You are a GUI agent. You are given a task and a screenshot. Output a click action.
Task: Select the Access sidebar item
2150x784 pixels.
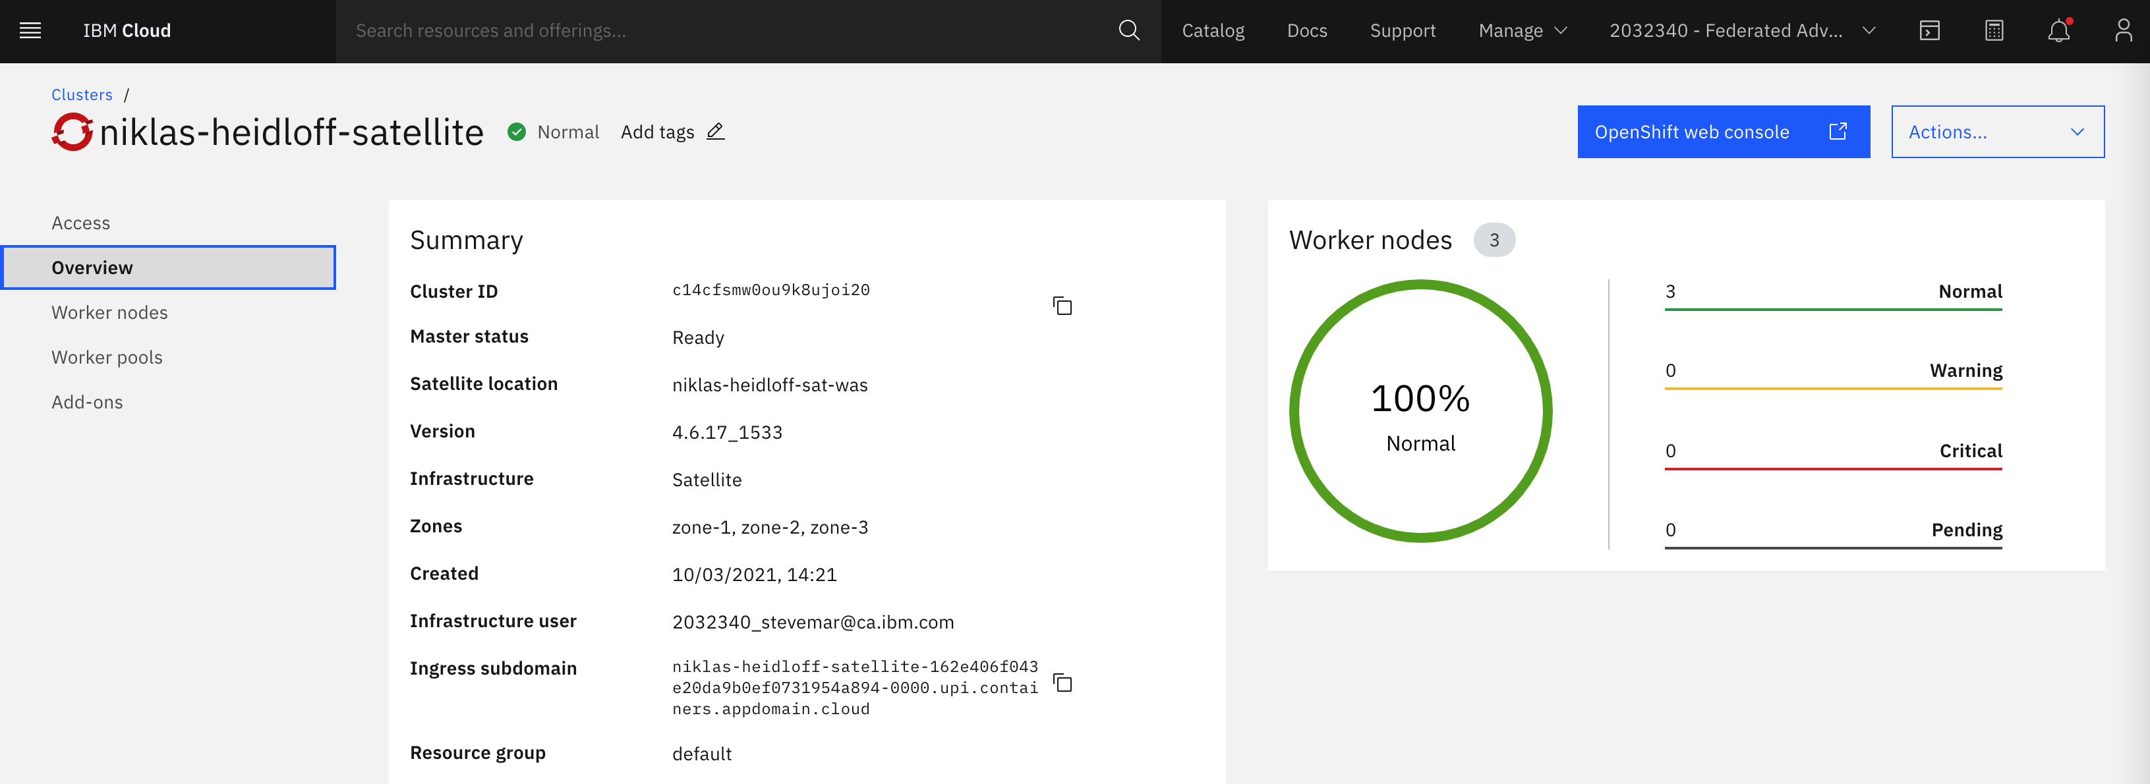click(81, 223)
